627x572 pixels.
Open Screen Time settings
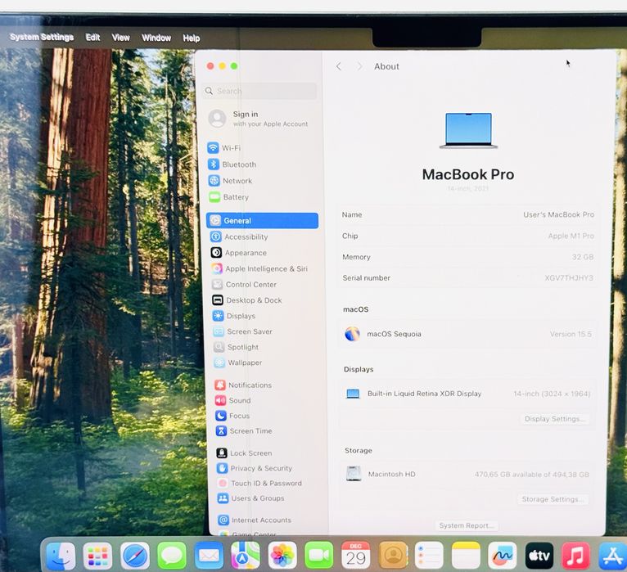pyautogui.click(x=244, y=431)
